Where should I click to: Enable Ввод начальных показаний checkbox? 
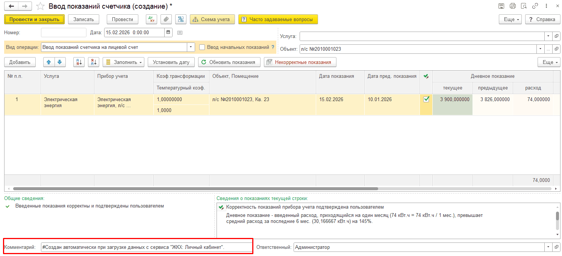(x=202, y=47)
